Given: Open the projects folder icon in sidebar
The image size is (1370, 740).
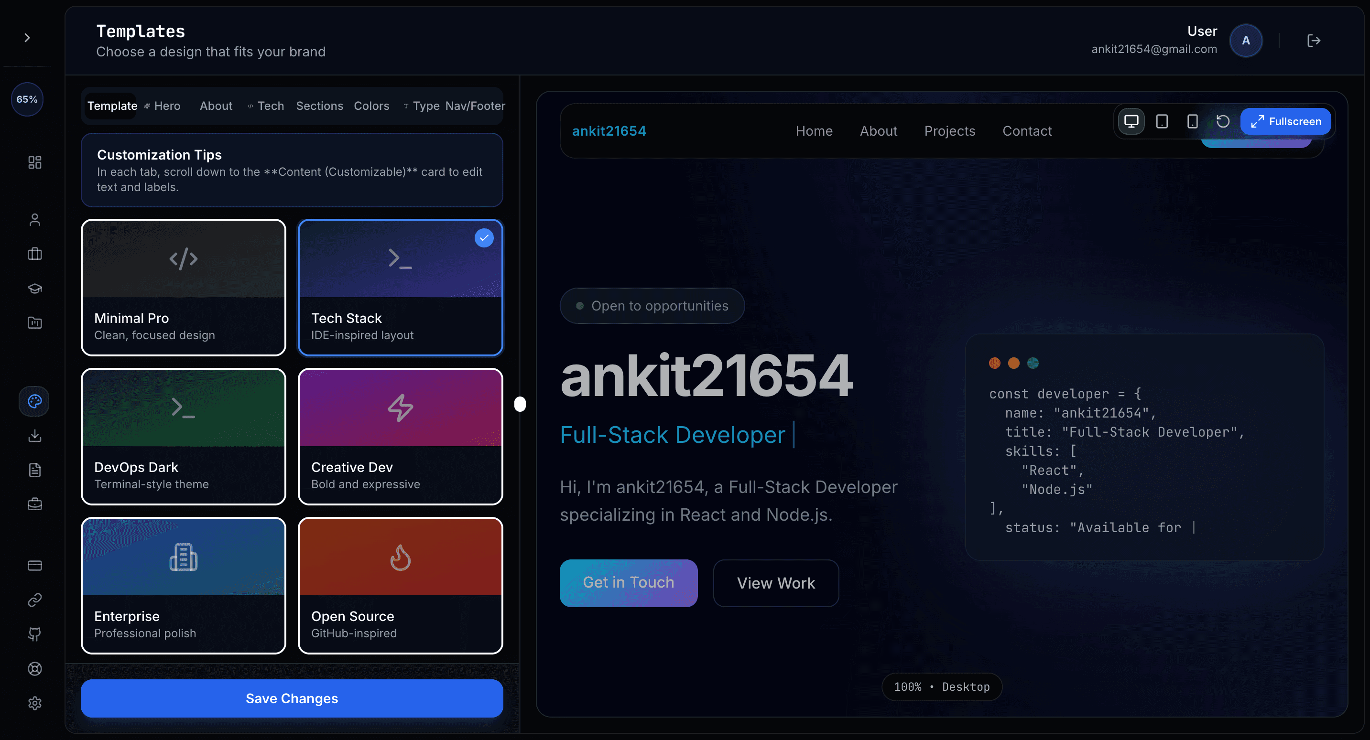Looking at the screenshot, I should point(34,322).
